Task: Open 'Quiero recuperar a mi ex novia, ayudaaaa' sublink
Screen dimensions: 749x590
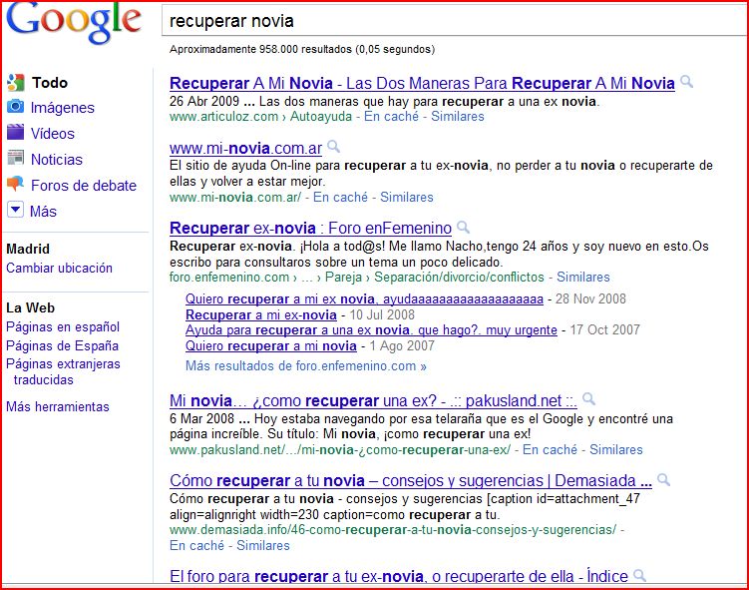Action: (x=364, y=298)
